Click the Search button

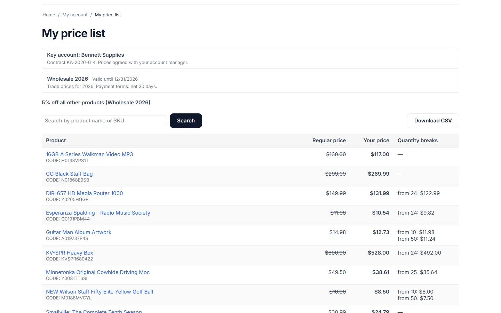click(186, 121)
